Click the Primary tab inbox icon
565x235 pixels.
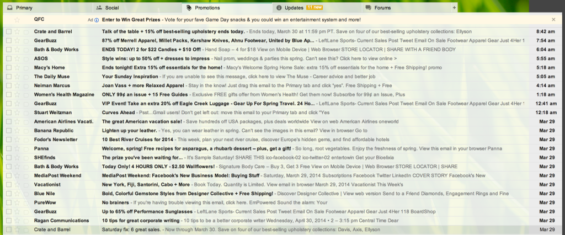pyautogui.click(x=10, y=8)
